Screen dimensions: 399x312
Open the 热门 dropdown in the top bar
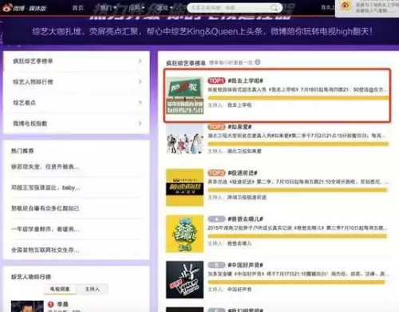[109, 8]
